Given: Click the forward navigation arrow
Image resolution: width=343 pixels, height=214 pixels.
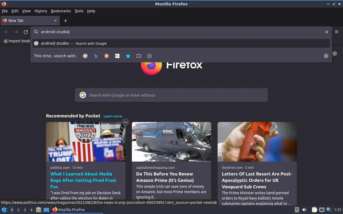Looking at the screenshot, I should pos(16,32).
